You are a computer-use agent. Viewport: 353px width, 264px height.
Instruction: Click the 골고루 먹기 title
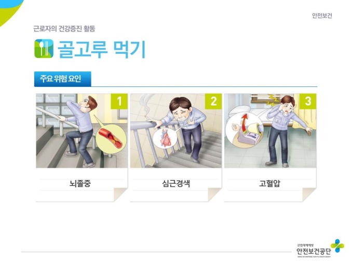[102, 49]
